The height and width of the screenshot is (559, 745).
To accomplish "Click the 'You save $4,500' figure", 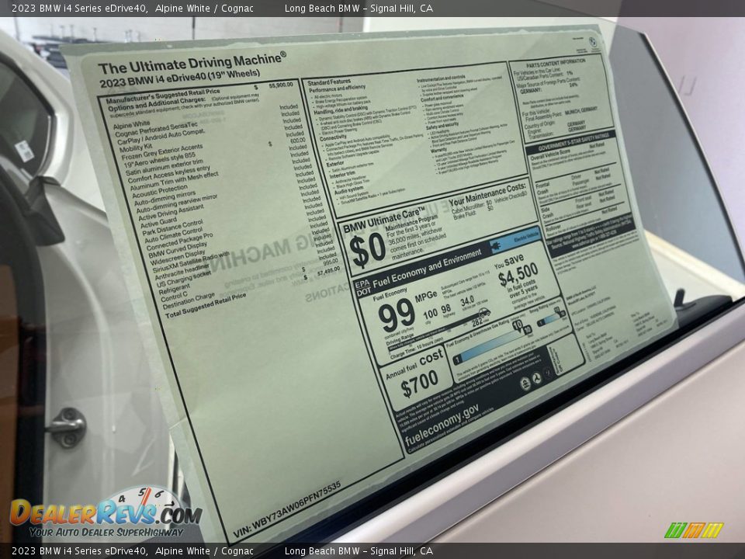I will pyautogui.click(x=517, y=272).
